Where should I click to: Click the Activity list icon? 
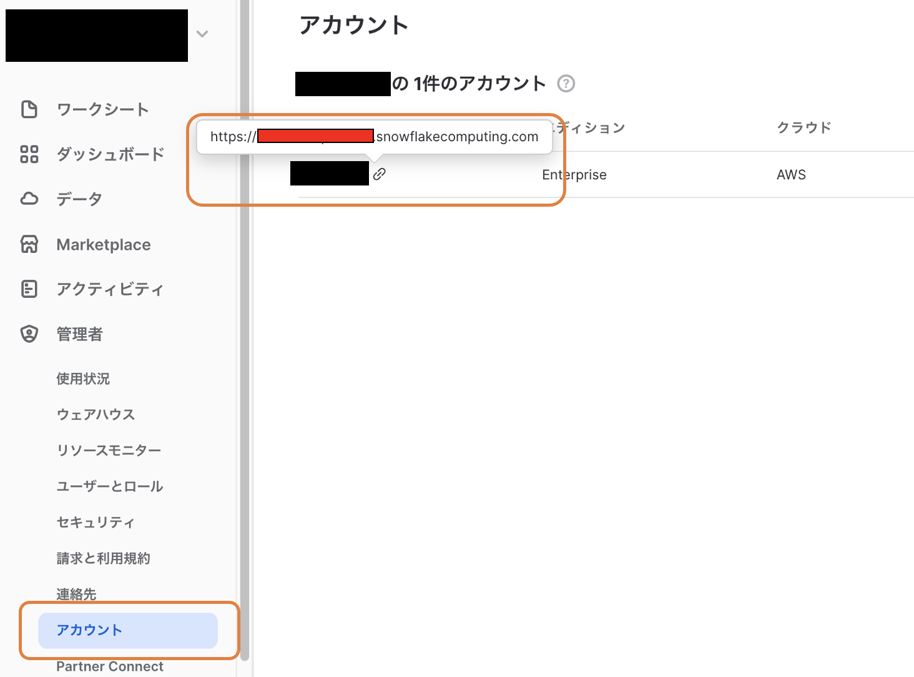(x=29, y=289)
